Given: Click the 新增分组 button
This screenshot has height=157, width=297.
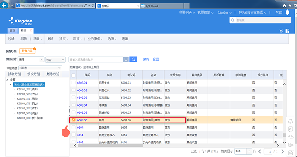Looking at the screenshot, I should click(x=14, y=74).
